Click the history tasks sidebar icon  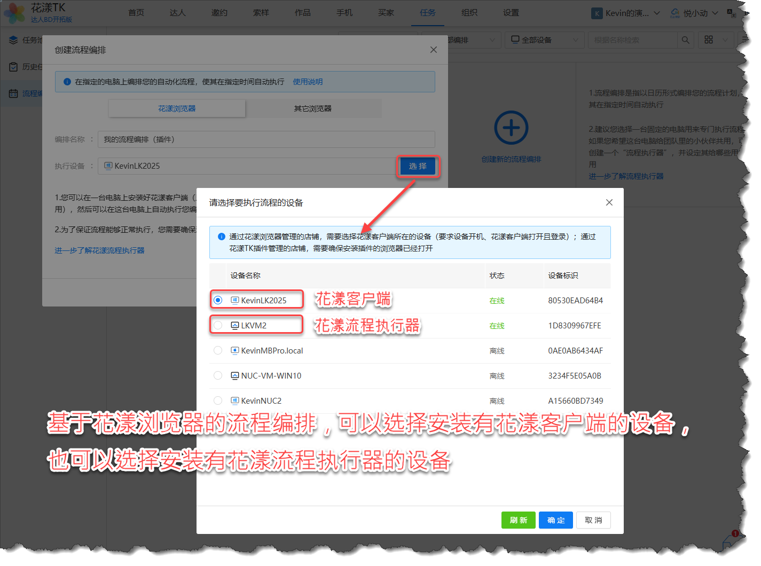point(13,67)
